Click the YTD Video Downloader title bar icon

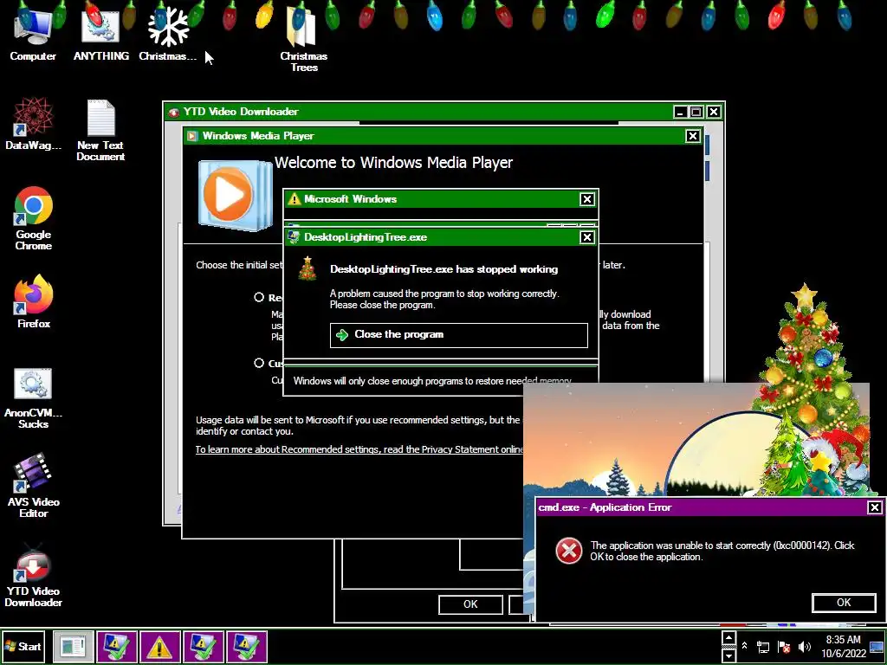tap(173, 112)
